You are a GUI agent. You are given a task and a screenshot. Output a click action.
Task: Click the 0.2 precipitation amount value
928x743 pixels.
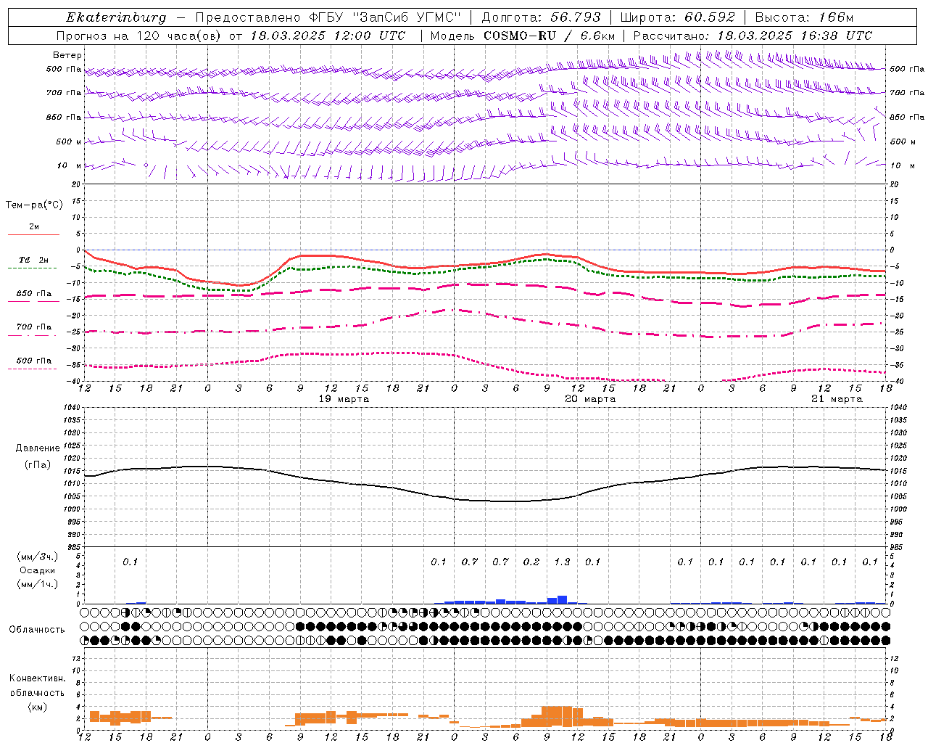pyautogui.click(x=531, y=562)
